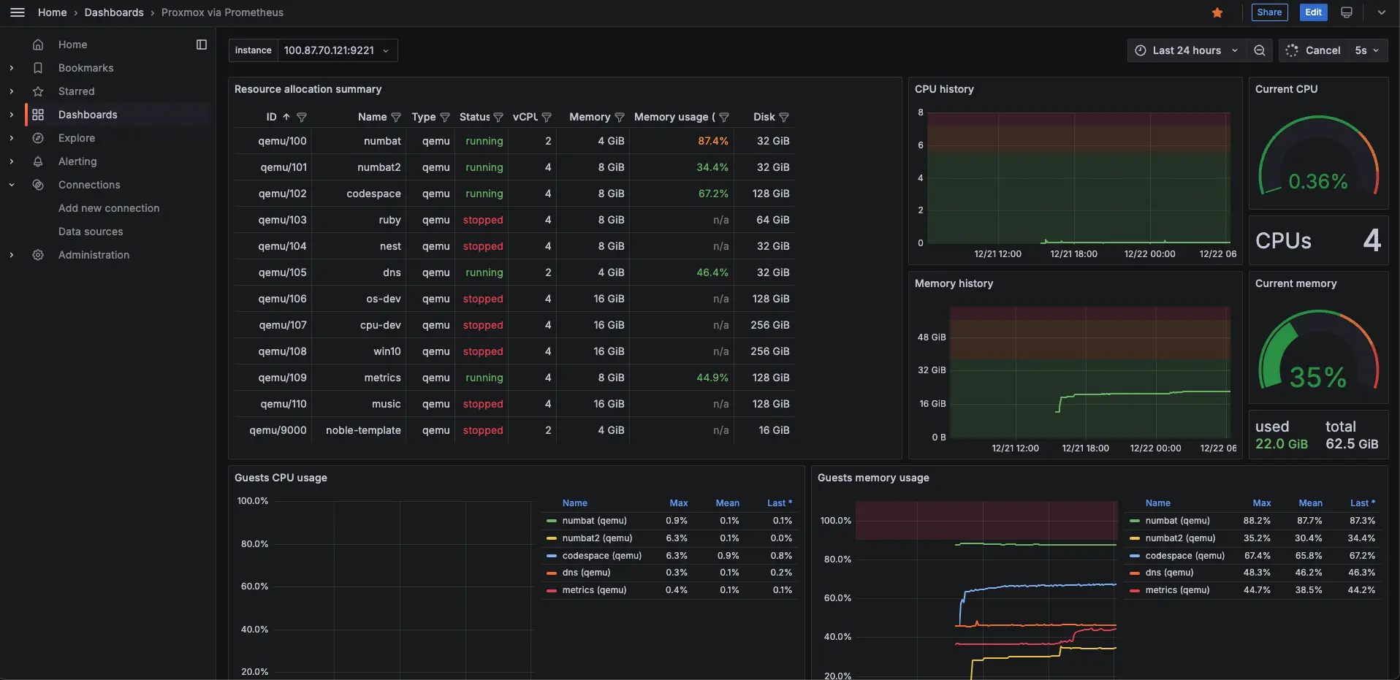The image size is (1400, 680).
Task: Click the zoom out time range icon
Action: click(x=1259, y=50)
